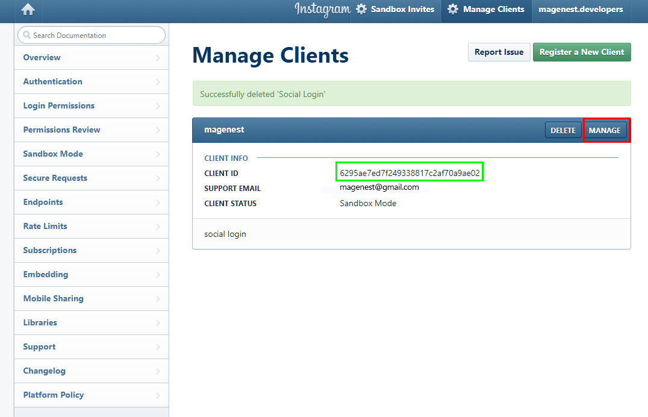Expand chevron on Changelog row
This screenshot has height=417, width=648.
click(x=158, y=371)
